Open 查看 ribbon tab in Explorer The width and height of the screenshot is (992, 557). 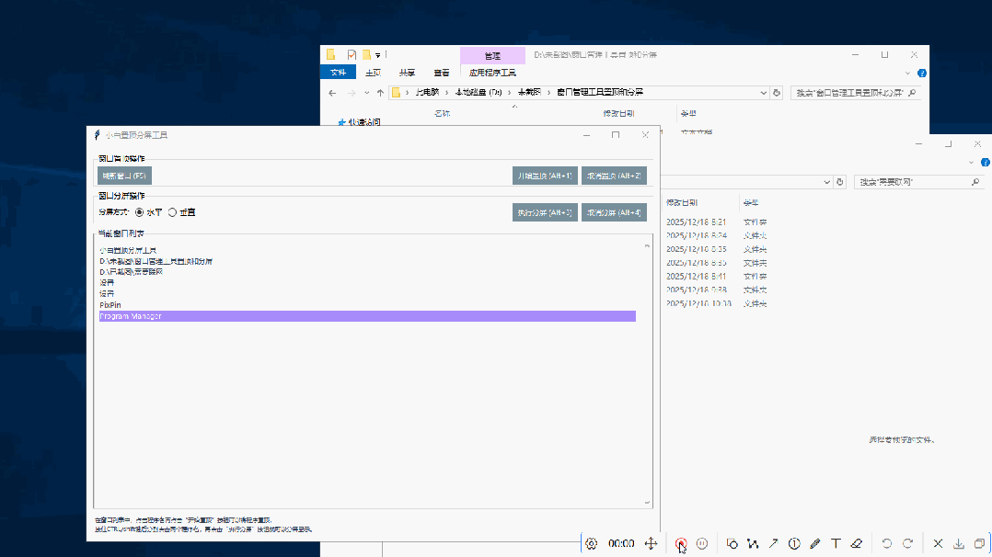click(x=442, y=73)
